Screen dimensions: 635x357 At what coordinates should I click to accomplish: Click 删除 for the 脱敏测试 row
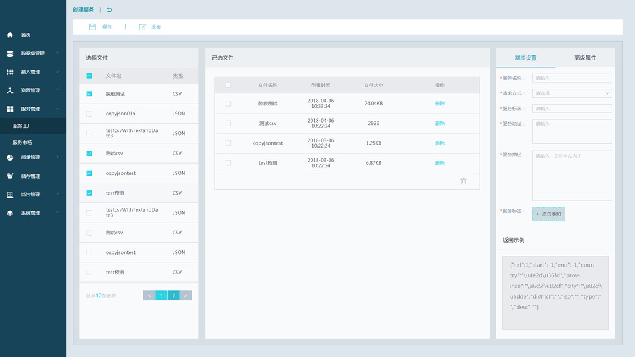point(439,104)
